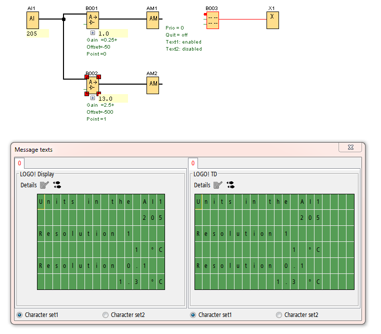The width and height of the screenshot is (381, 334).
Task: Select the AI1 analog input block
Action: (32, 20)
